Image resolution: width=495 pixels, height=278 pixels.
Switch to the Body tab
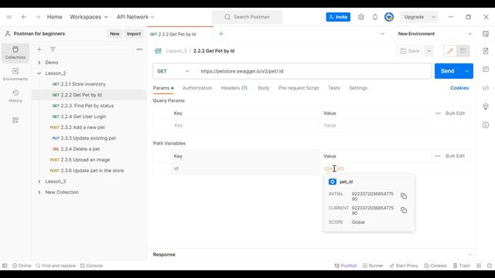264,88
